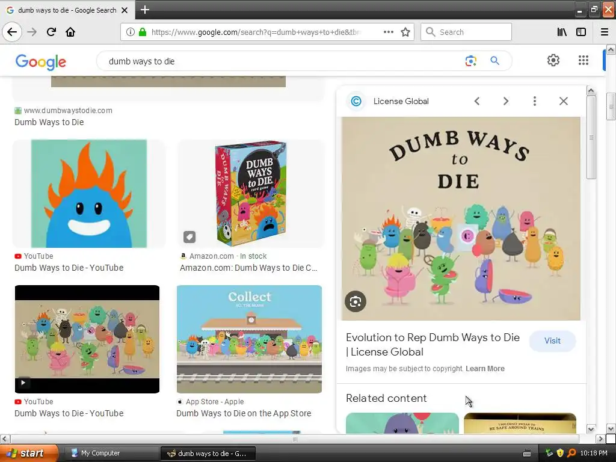
Task: Open a new tab with the plus button
Action: pyautogui.click(x=144, y=10)
